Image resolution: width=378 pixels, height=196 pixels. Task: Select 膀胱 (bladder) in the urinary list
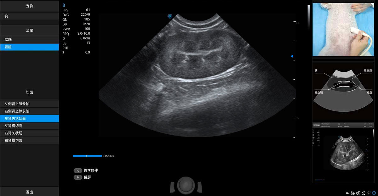click(29, 40)
